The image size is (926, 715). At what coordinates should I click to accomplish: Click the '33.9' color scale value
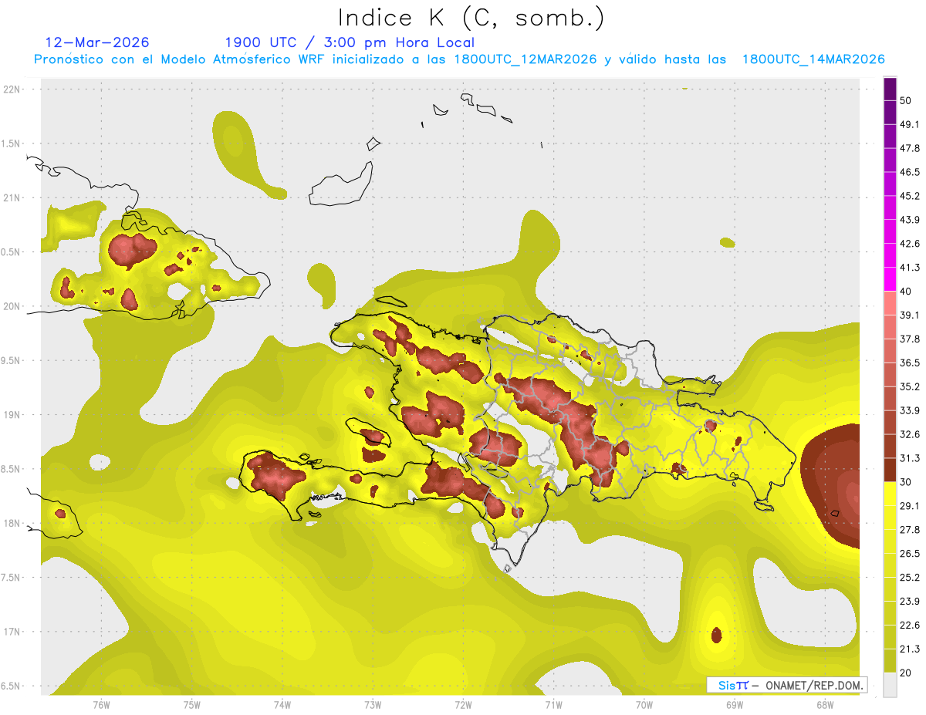[x=910, y=411]
